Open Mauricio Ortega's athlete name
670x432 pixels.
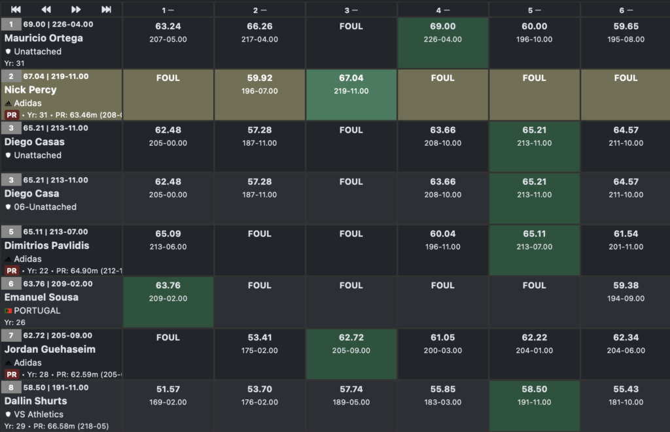pos(44,38)
